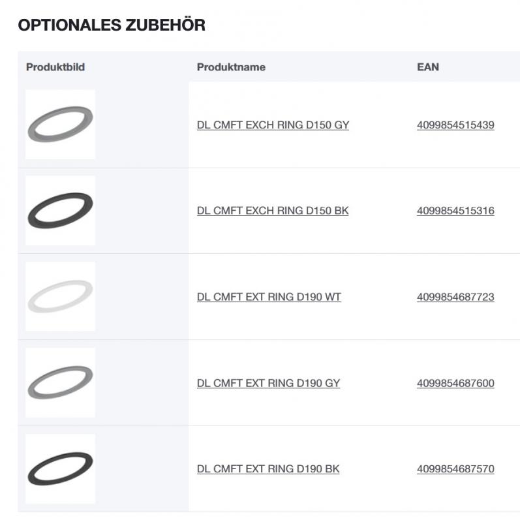Select the white D190 ring thumbnail
Screen dimensions: 520x522
[x=59, y=297]
